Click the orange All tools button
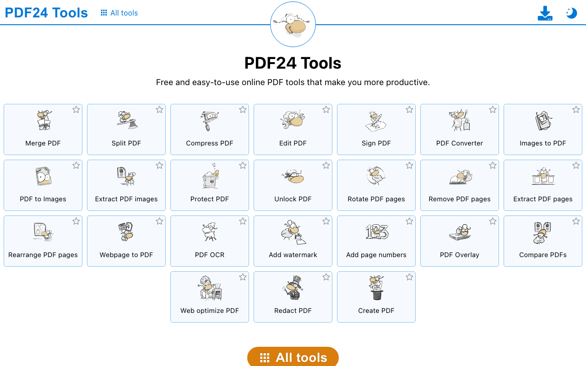 tap(293, 357)
